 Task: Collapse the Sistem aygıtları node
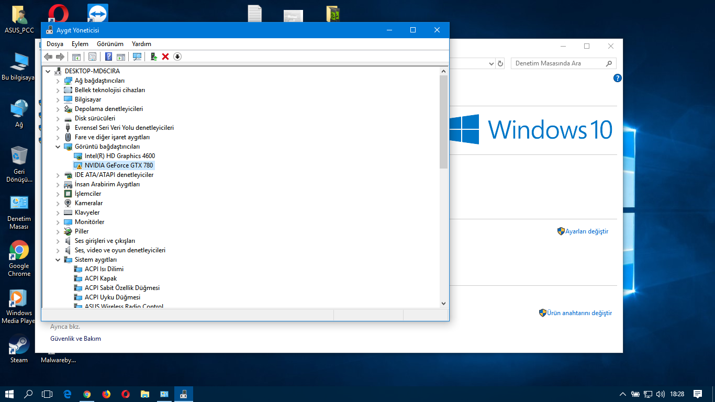[58, 260]
